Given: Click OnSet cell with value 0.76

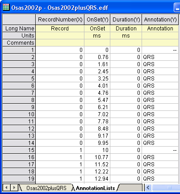Looking at the screenshot, I should (97, 57).
